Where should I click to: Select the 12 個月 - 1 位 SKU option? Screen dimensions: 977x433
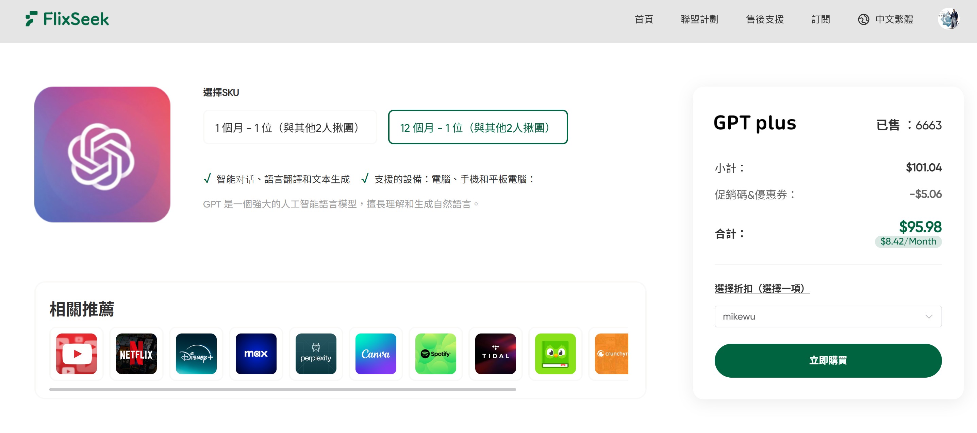478,127
